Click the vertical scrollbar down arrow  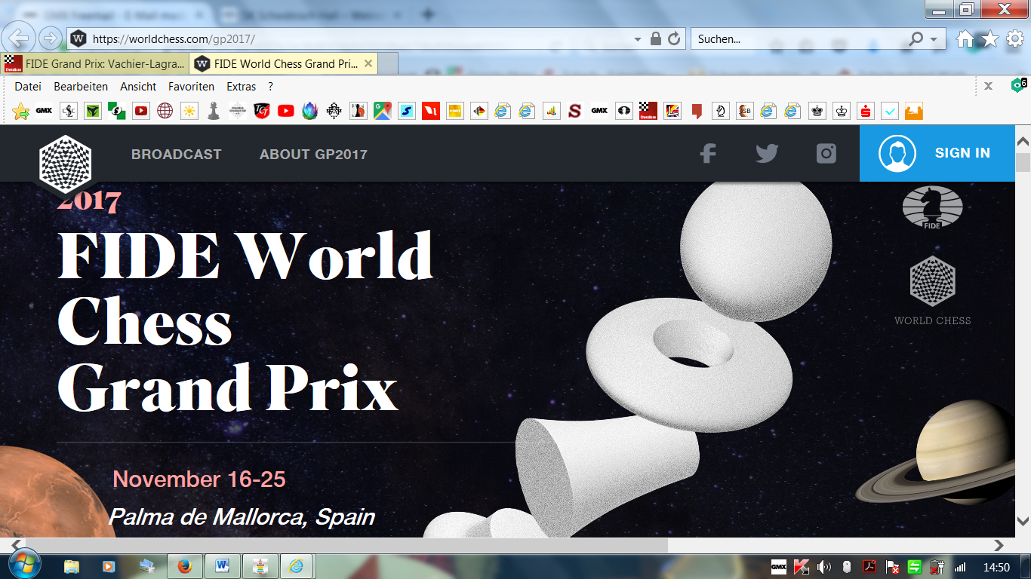tap(1023, 520)
